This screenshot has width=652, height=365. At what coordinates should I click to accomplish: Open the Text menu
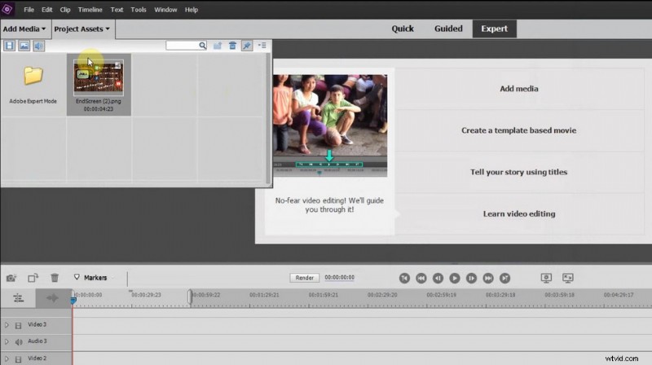tap(117, 10)
